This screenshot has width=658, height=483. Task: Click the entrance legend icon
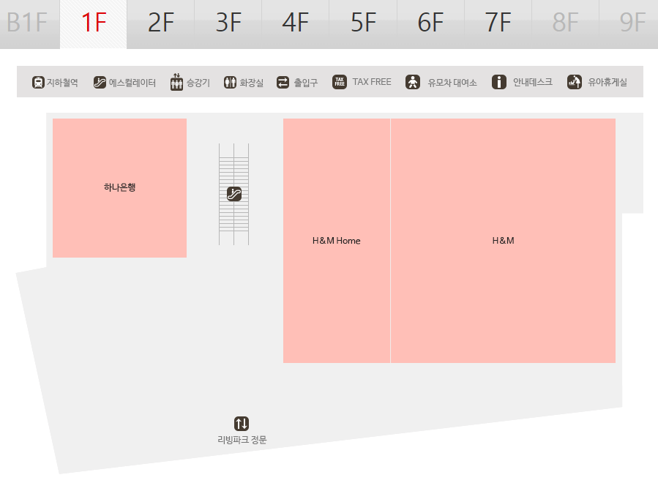[283, 82]
